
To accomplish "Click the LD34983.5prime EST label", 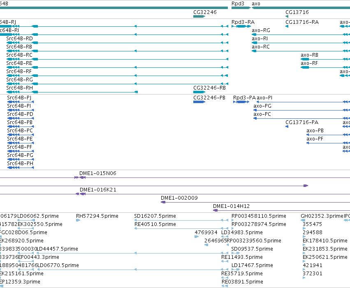I will 242,233.
